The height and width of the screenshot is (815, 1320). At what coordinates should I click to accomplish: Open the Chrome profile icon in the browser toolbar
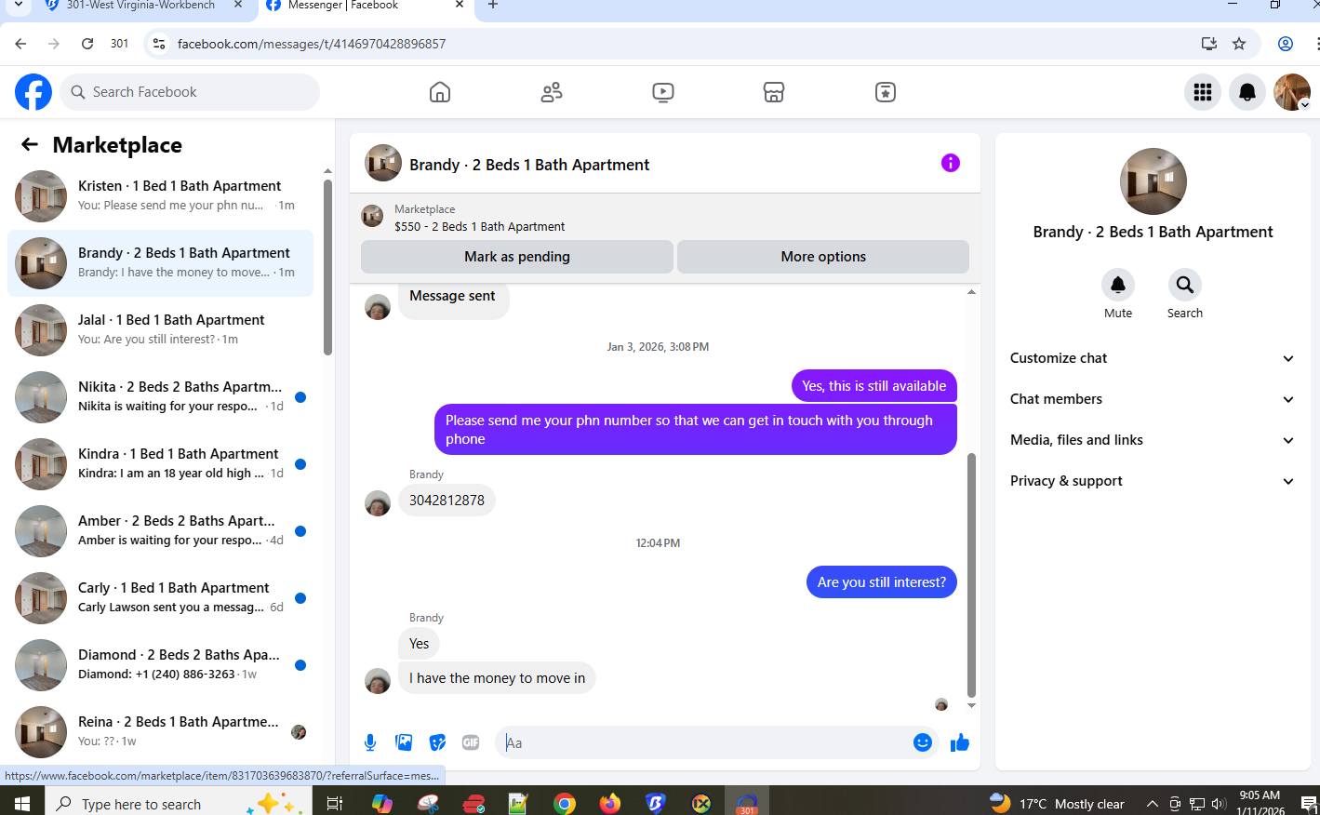1286,44
